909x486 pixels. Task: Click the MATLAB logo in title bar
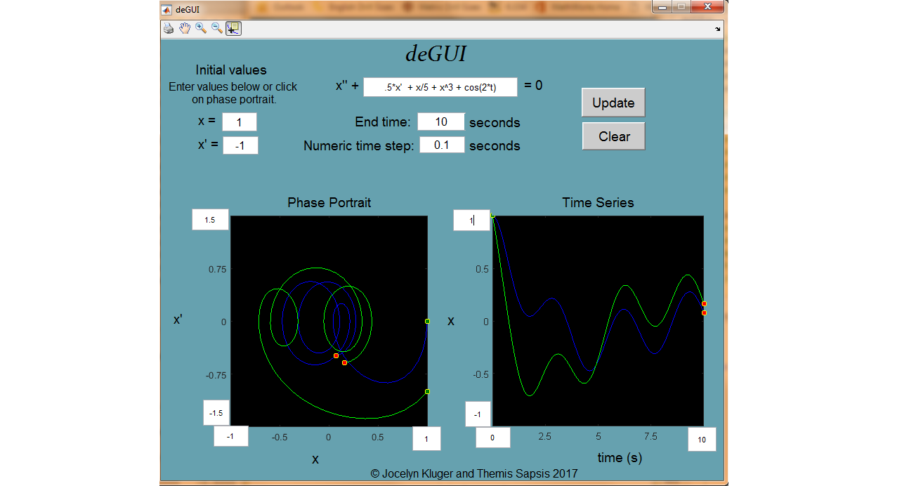[166, 9]
